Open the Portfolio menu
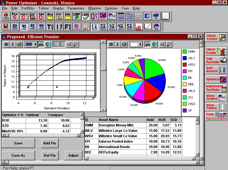 [27, 8]
